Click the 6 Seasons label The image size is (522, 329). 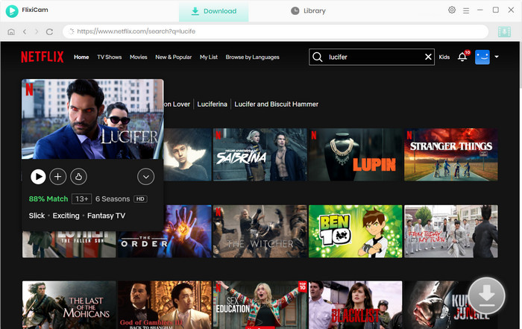[113, 199]
